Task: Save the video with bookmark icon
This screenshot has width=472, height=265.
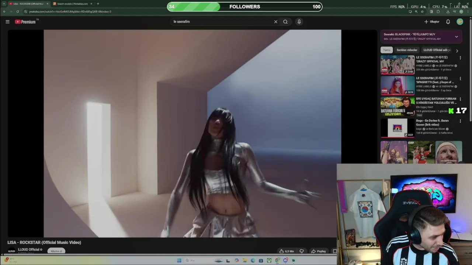Action: click(x=334, y=251)
